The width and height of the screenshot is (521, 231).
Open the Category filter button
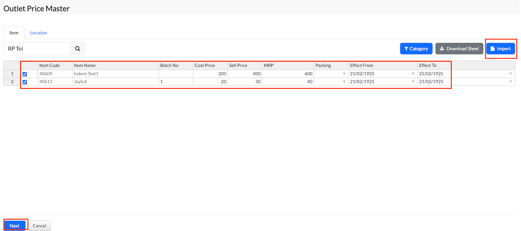[x=416, y=49]
